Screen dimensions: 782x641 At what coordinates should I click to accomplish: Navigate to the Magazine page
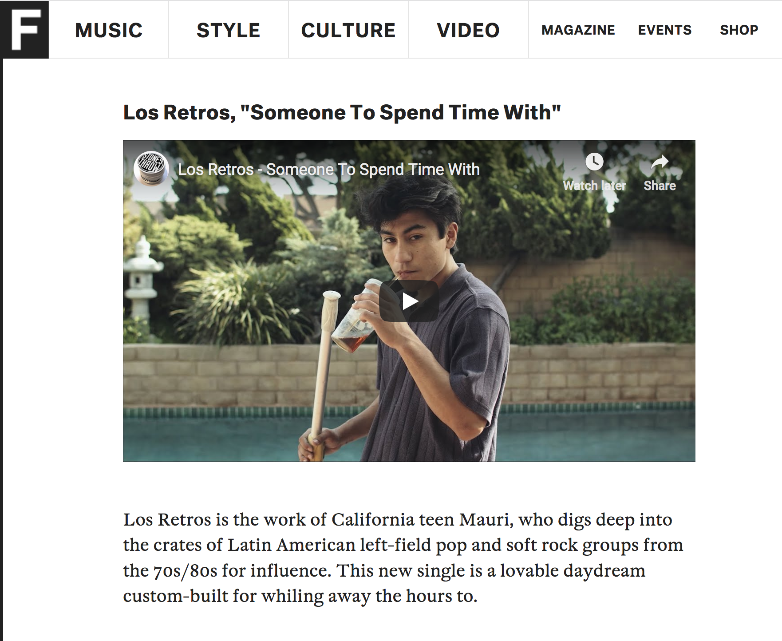point(578,30)
